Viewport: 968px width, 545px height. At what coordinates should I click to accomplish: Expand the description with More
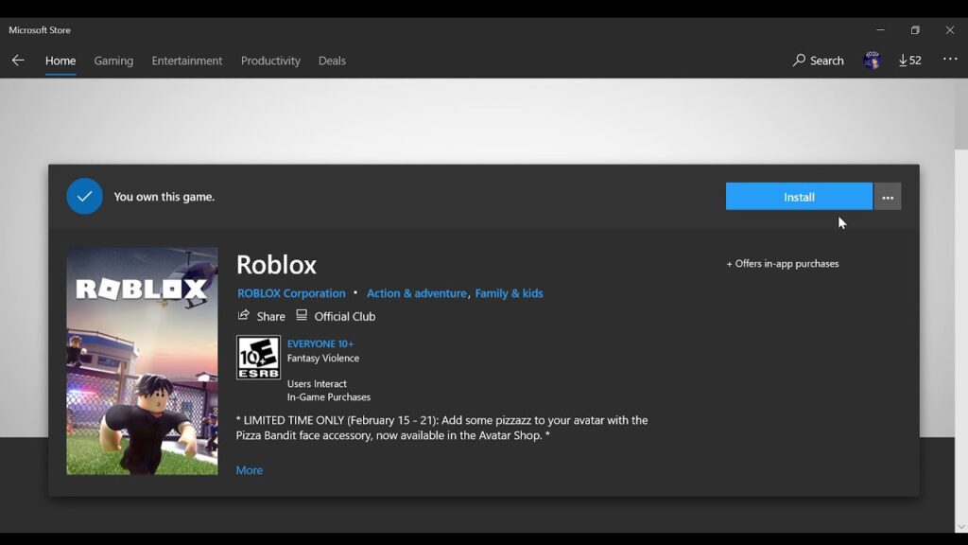click(x=249, y=469)
